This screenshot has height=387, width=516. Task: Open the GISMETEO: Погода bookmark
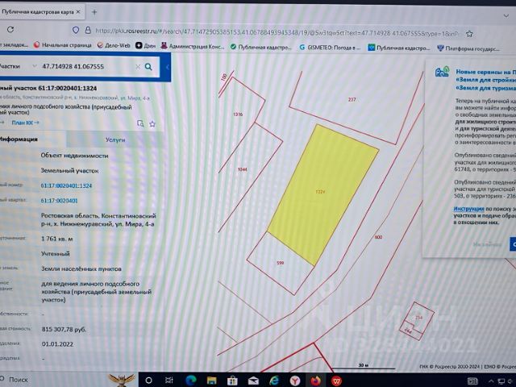point(330,48)
